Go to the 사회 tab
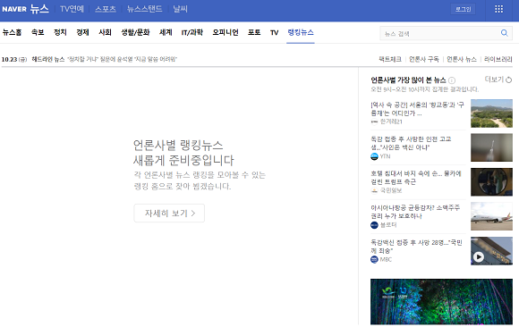This screenshot has width=519, height=327. (x=106, y=32)
